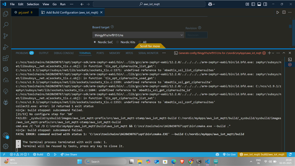
Task: Switch to the PORTS panel tab
Action: click(x=100, y=53)
